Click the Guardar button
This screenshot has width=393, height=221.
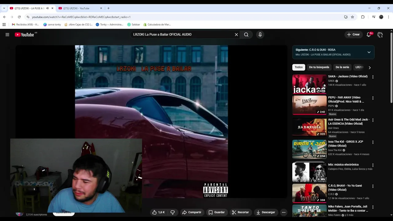[x=217, y=212]
